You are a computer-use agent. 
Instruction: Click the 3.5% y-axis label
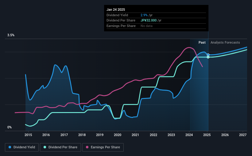pos(11,35)
